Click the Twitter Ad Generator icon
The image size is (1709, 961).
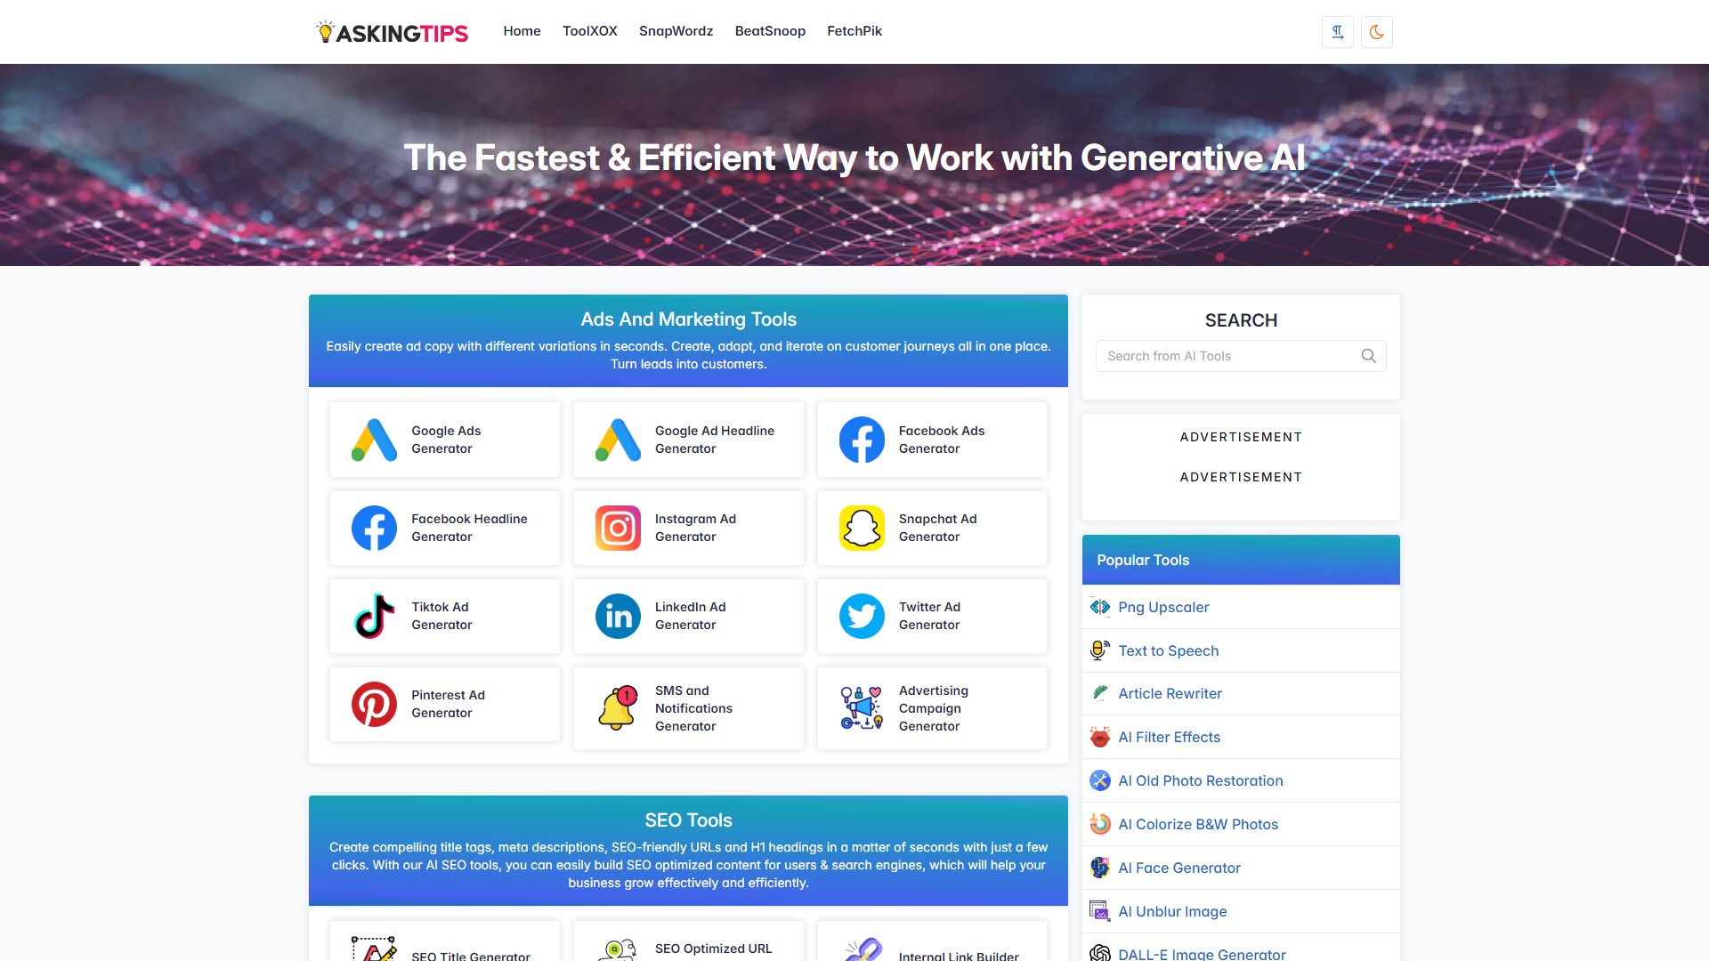coord(862,615)
